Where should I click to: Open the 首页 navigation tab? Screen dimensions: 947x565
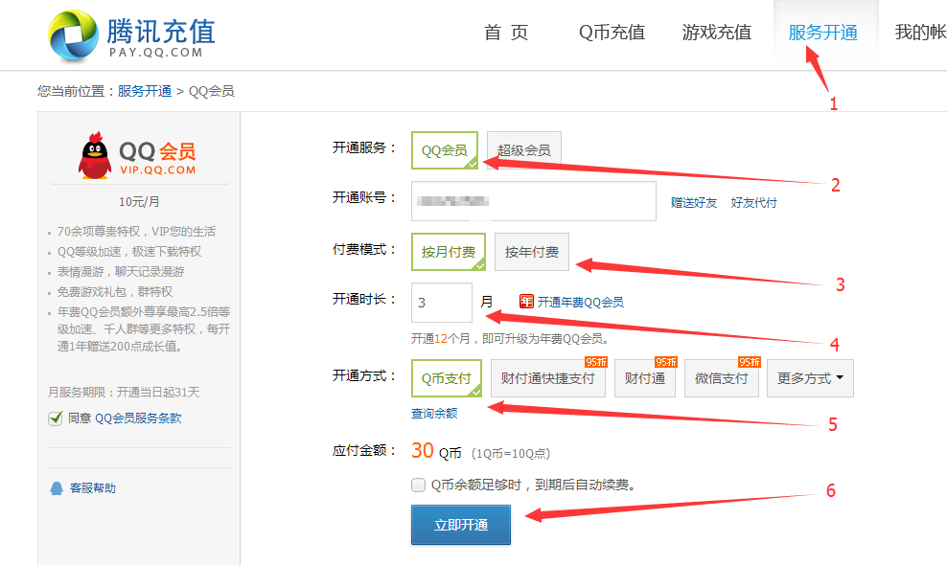(x=506, y=32)
